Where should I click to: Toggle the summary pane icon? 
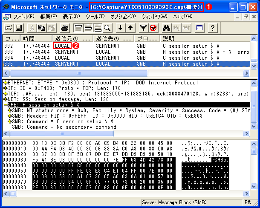point(78,28)
